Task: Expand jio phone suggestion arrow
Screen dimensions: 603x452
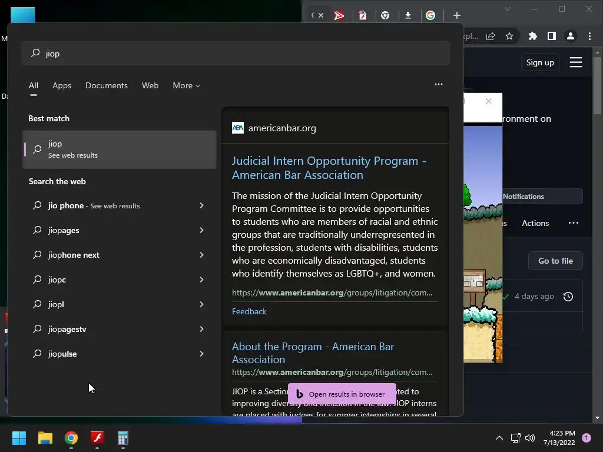Action: click(201, 205)
